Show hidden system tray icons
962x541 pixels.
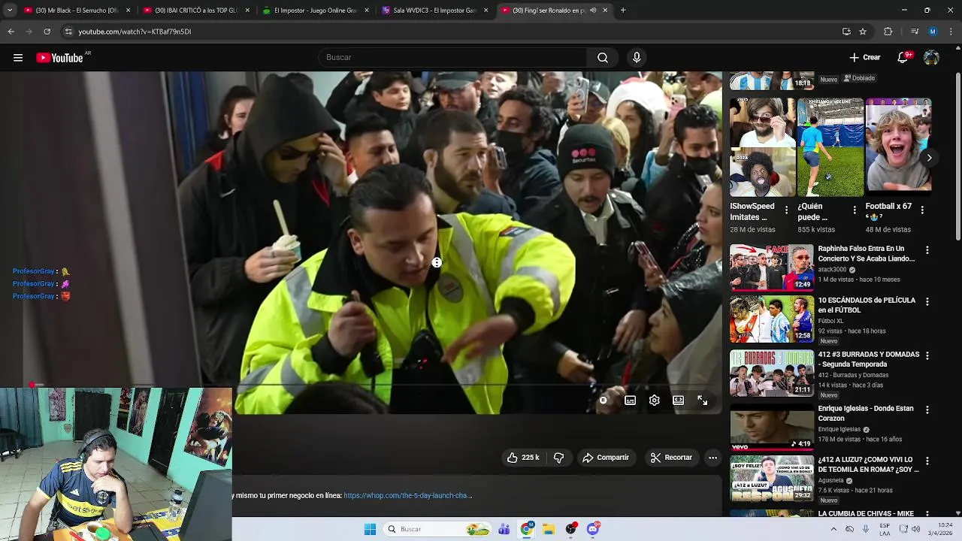pyautogui.click(x=833, y=529)
